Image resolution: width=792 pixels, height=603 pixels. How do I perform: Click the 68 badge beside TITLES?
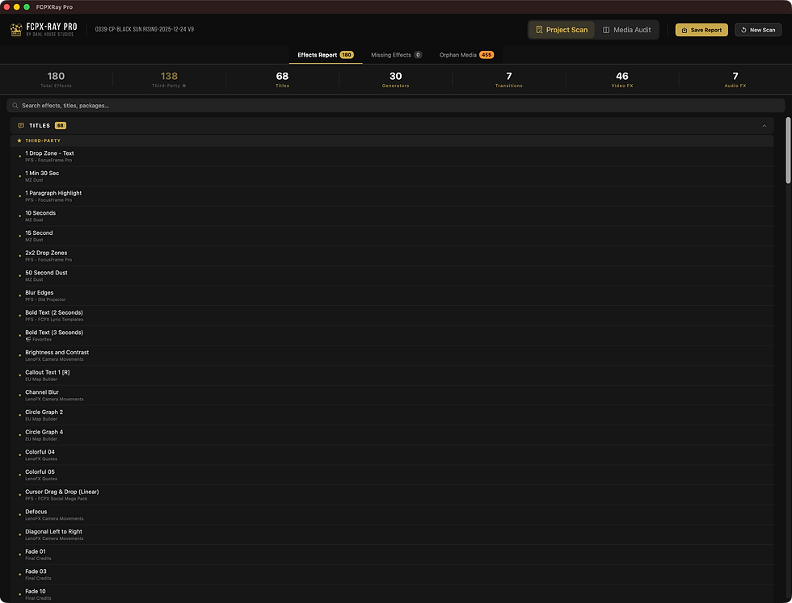tap(61, 126)
